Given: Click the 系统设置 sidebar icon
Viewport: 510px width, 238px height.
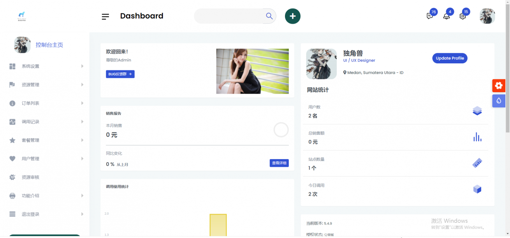Looking at the screenshot, I should pos(12,66).
